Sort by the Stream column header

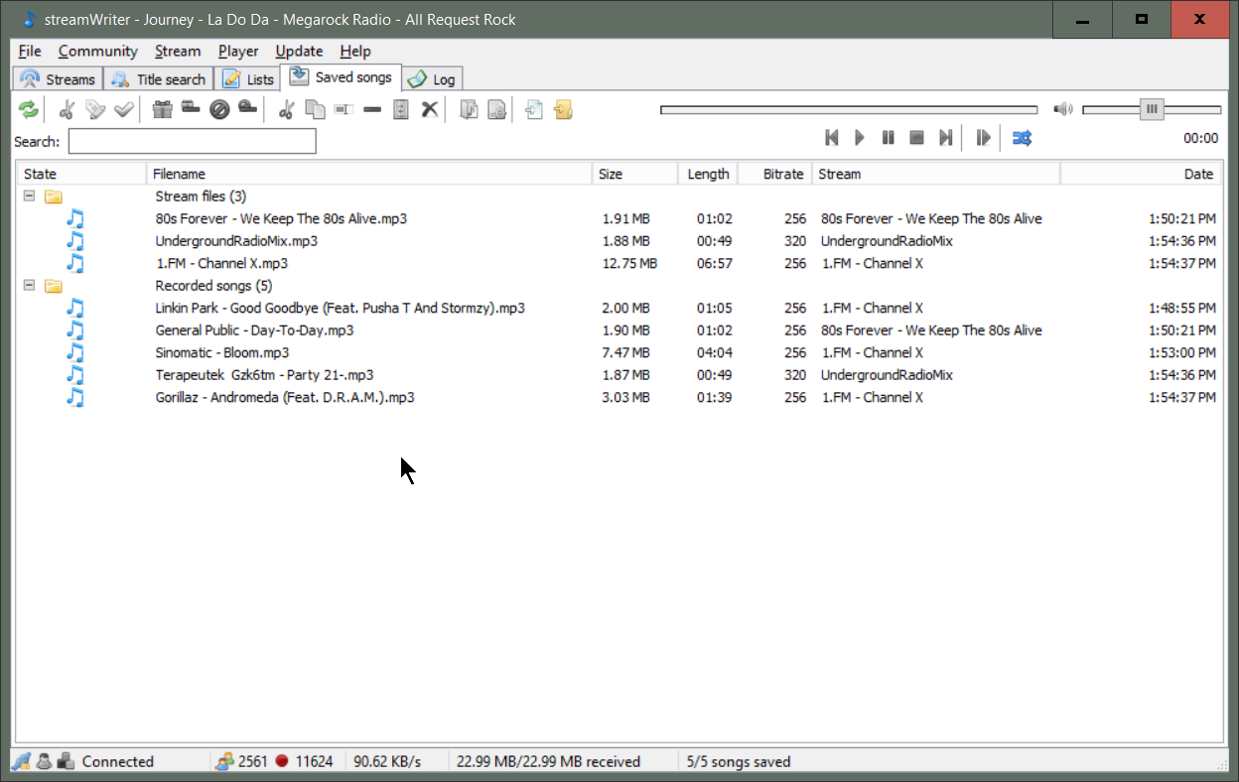click(x=936, y=174)
